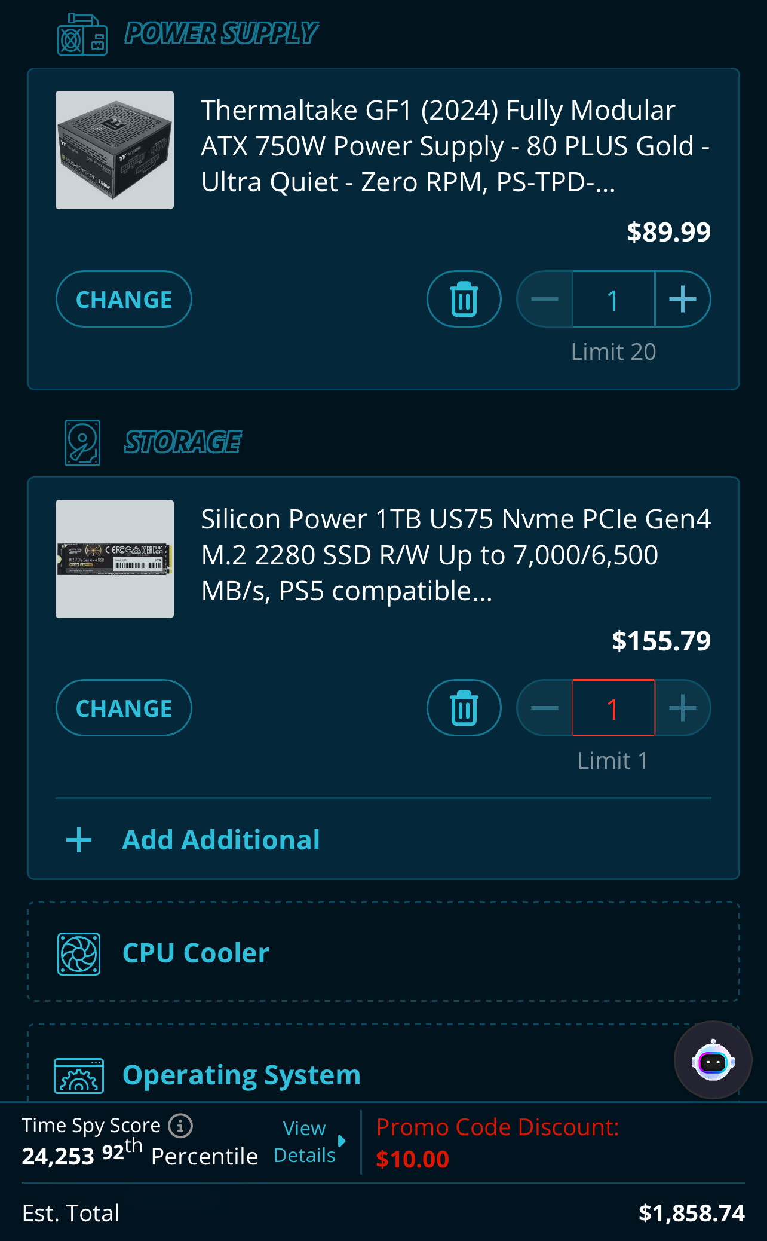
Task: Click the Time Spy Score info icon
Action: [180, 1126]
